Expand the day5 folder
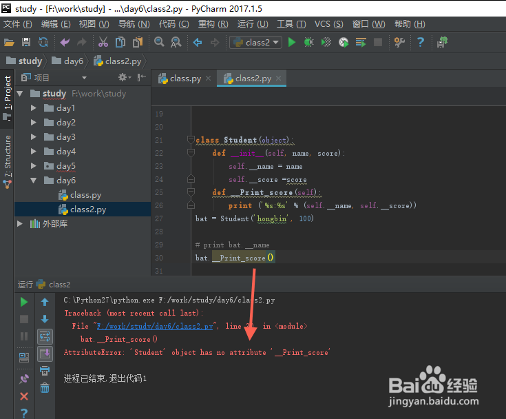 click(x=34, y=166)
